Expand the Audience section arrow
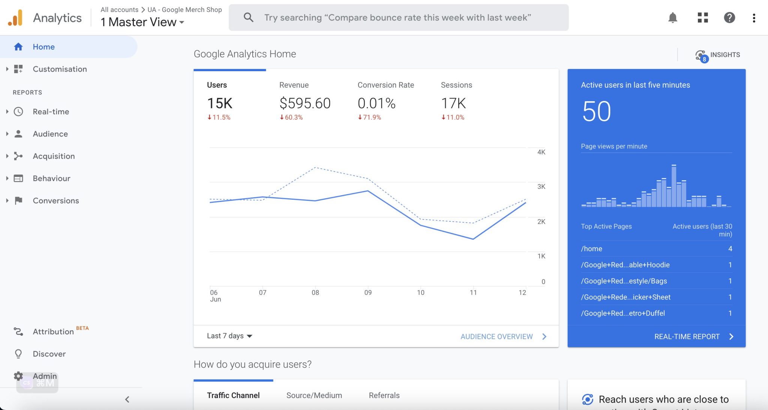The width and height of the screenshot is (768, 410). tap(7, 134)
